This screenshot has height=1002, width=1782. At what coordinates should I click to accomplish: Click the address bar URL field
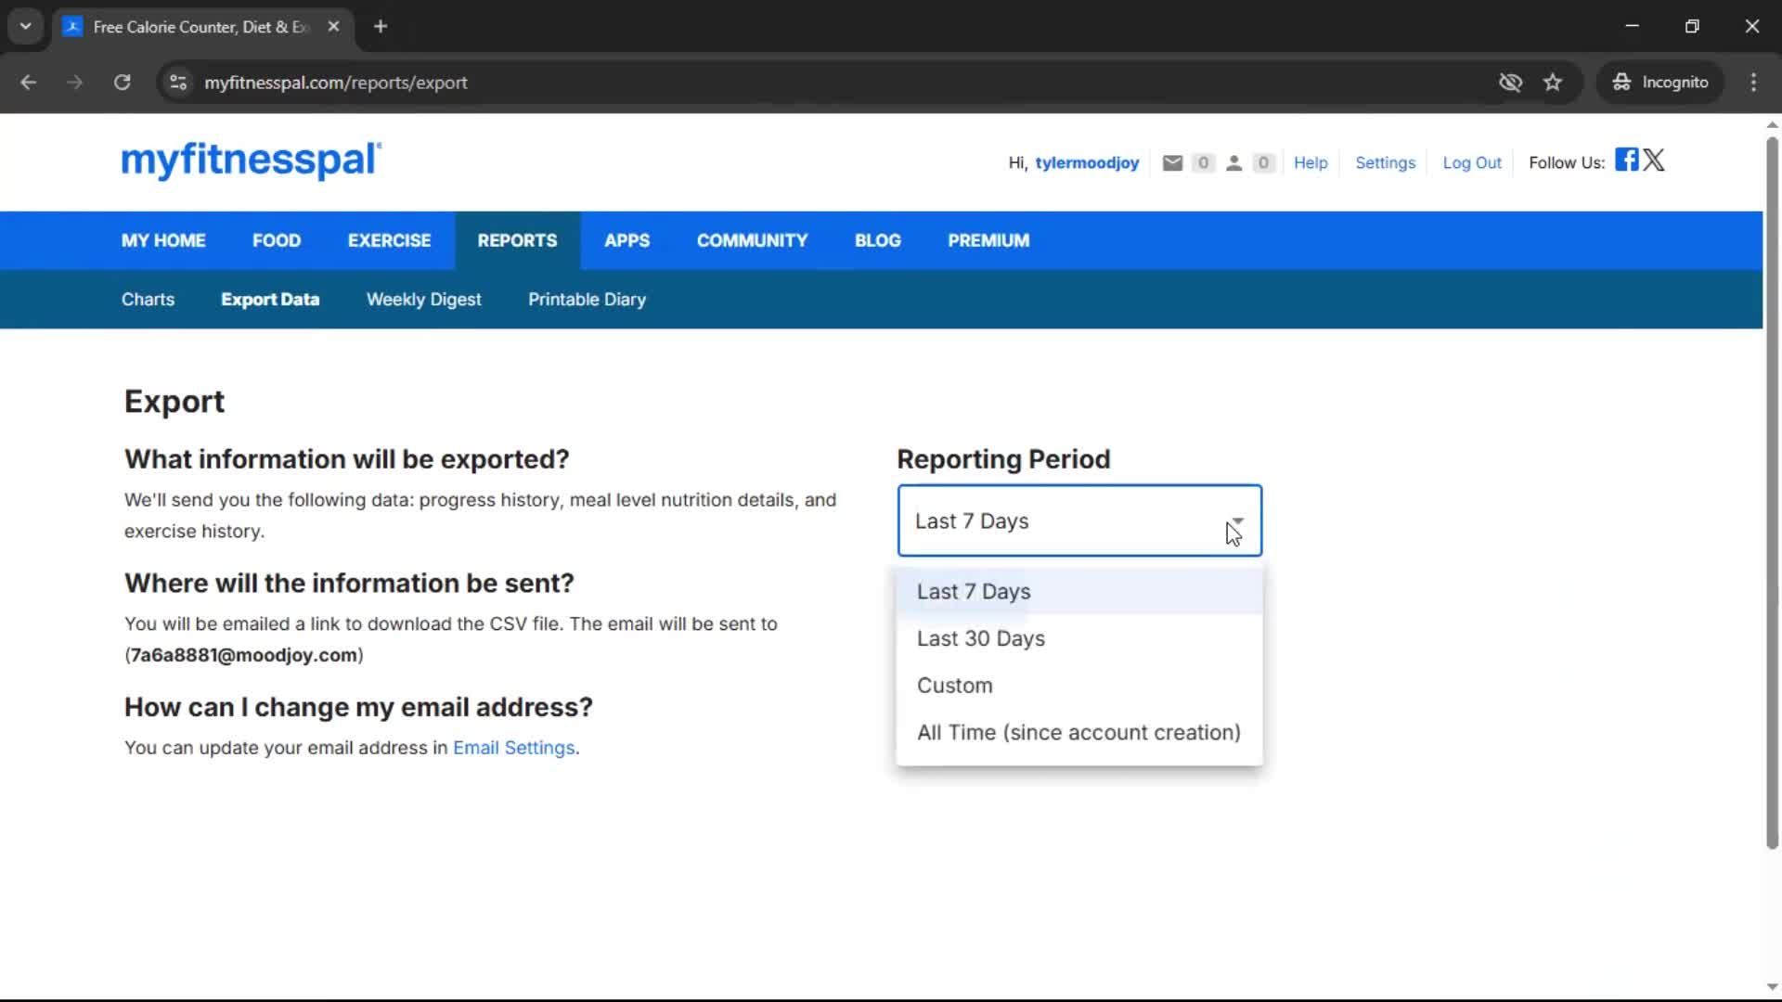pos(835,83)
